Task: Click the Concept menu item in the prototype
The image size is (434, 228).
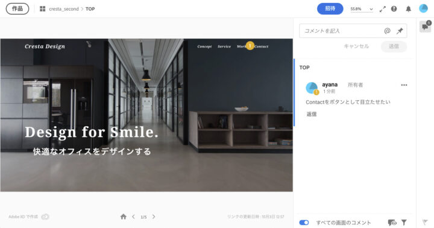Action: [204, 46]
